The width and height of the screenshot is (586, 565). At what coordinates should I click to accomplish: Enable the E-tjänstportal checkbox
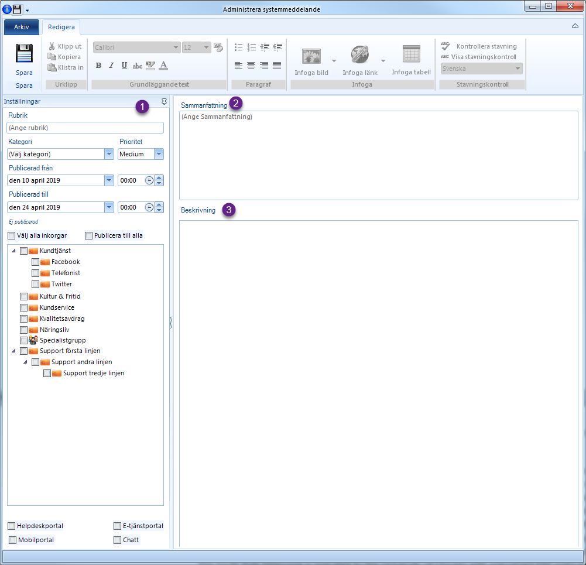[117, 526]
